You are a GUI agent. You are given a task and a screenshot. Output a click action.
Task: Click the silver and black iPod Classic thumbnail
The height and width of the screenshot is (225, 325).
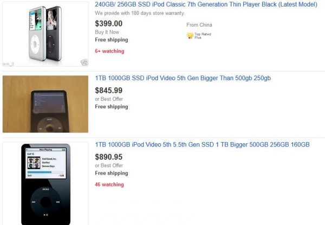45,34
